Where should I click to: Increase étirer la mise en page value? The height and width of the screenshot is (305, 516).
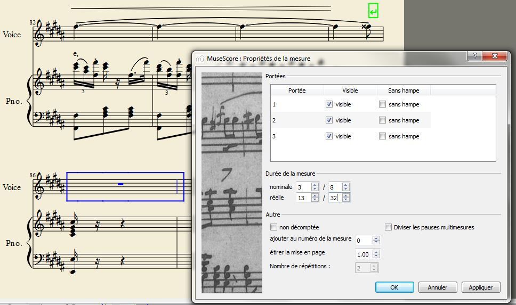point(376,252)
